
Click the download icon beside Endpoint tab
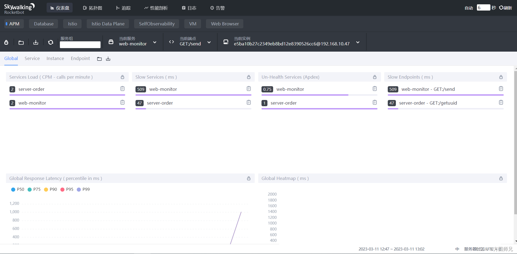pos(108,59)
